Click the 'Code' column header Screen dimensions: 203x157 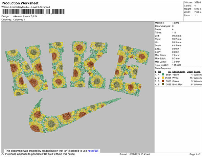[190, 72]
